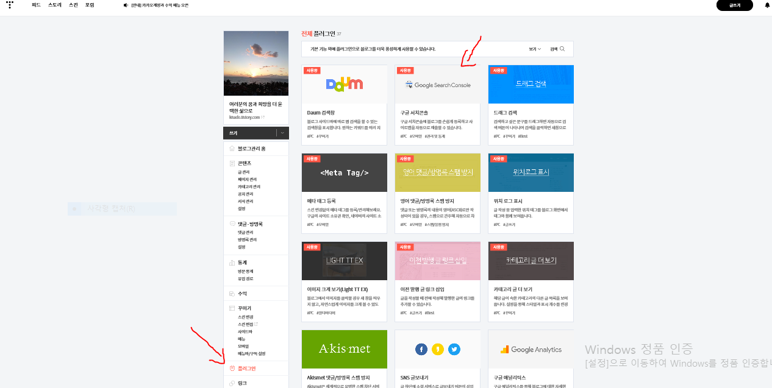Screen dimensions: 772x388
Task: Click the Facebook icon in SNS 글보내기
Action: tap(421, 349)
